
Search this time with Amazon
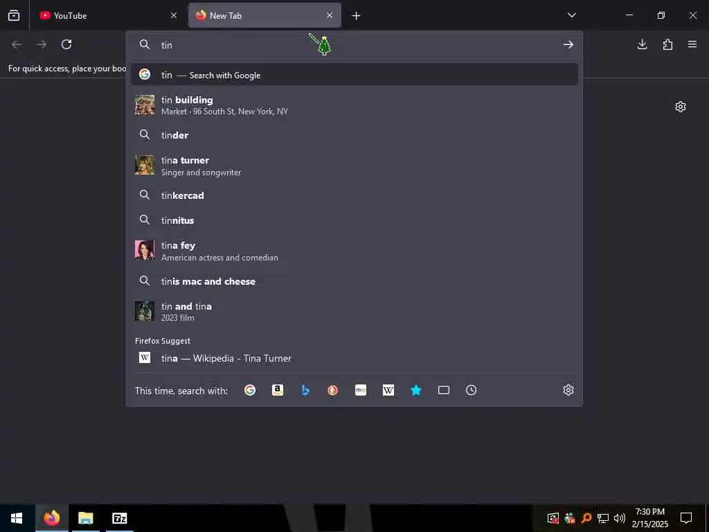[278, 390]
